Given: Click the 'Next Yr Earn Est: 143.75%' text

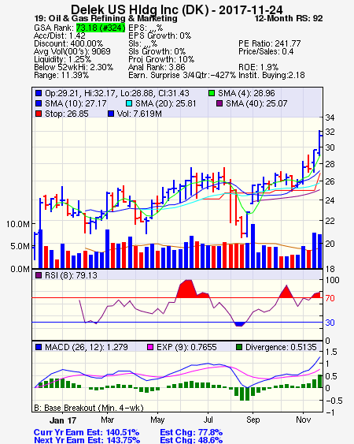Looking at the screenshot, I should [87, 440].
